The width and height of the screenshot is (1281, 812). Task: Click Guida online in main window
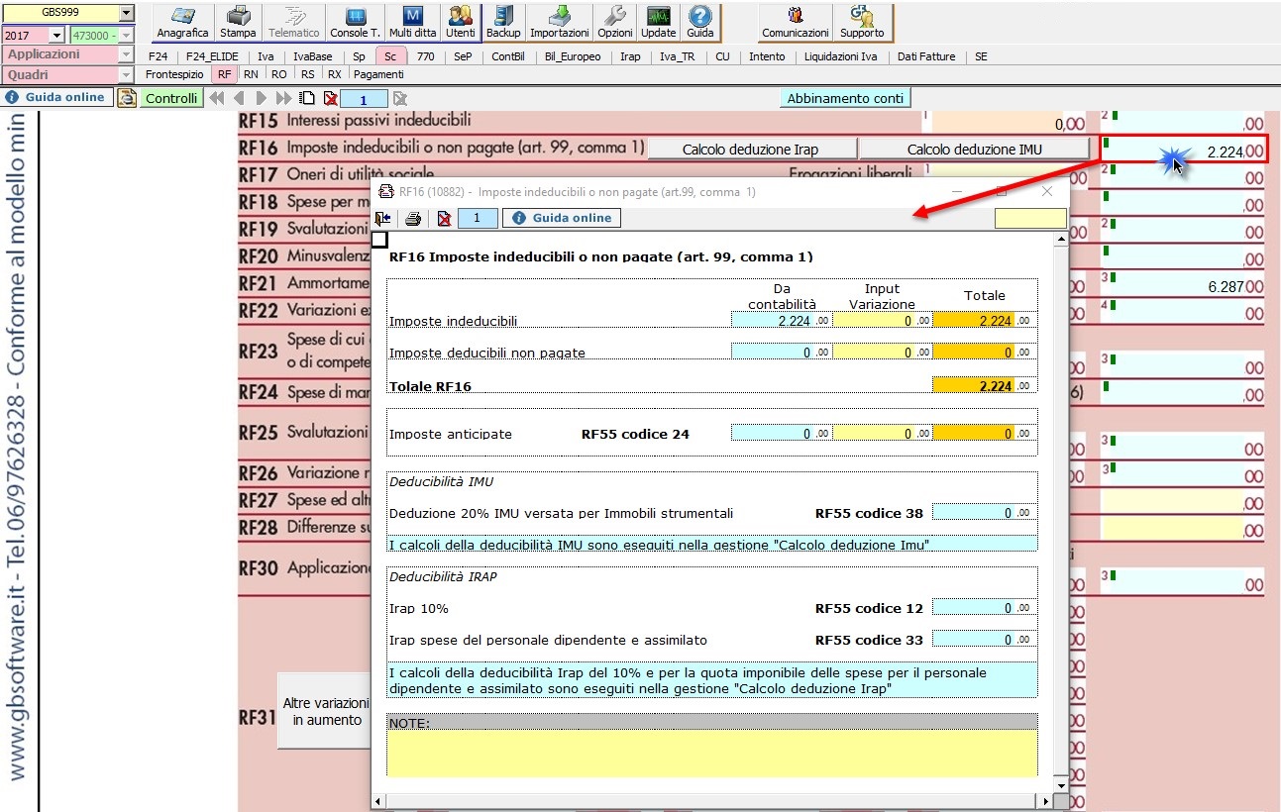tap(56, 97)
